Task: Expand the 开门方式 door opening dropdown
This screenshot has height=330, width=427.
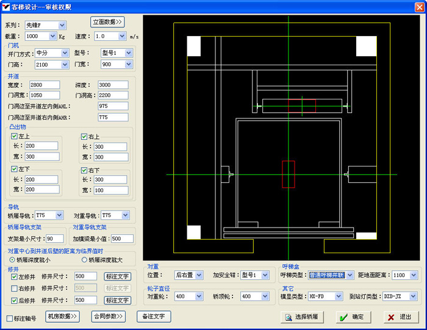Action: (x=65, y=53)
